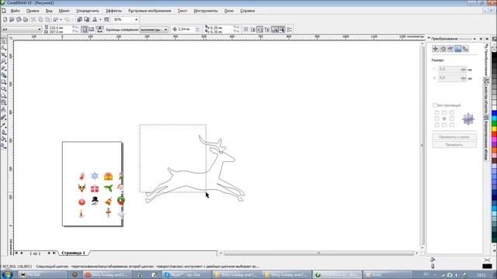This screenshot has width=497, height=279.
Task: Open Scale and Mirror mode in docker
Action: click(x=450, y=48)
